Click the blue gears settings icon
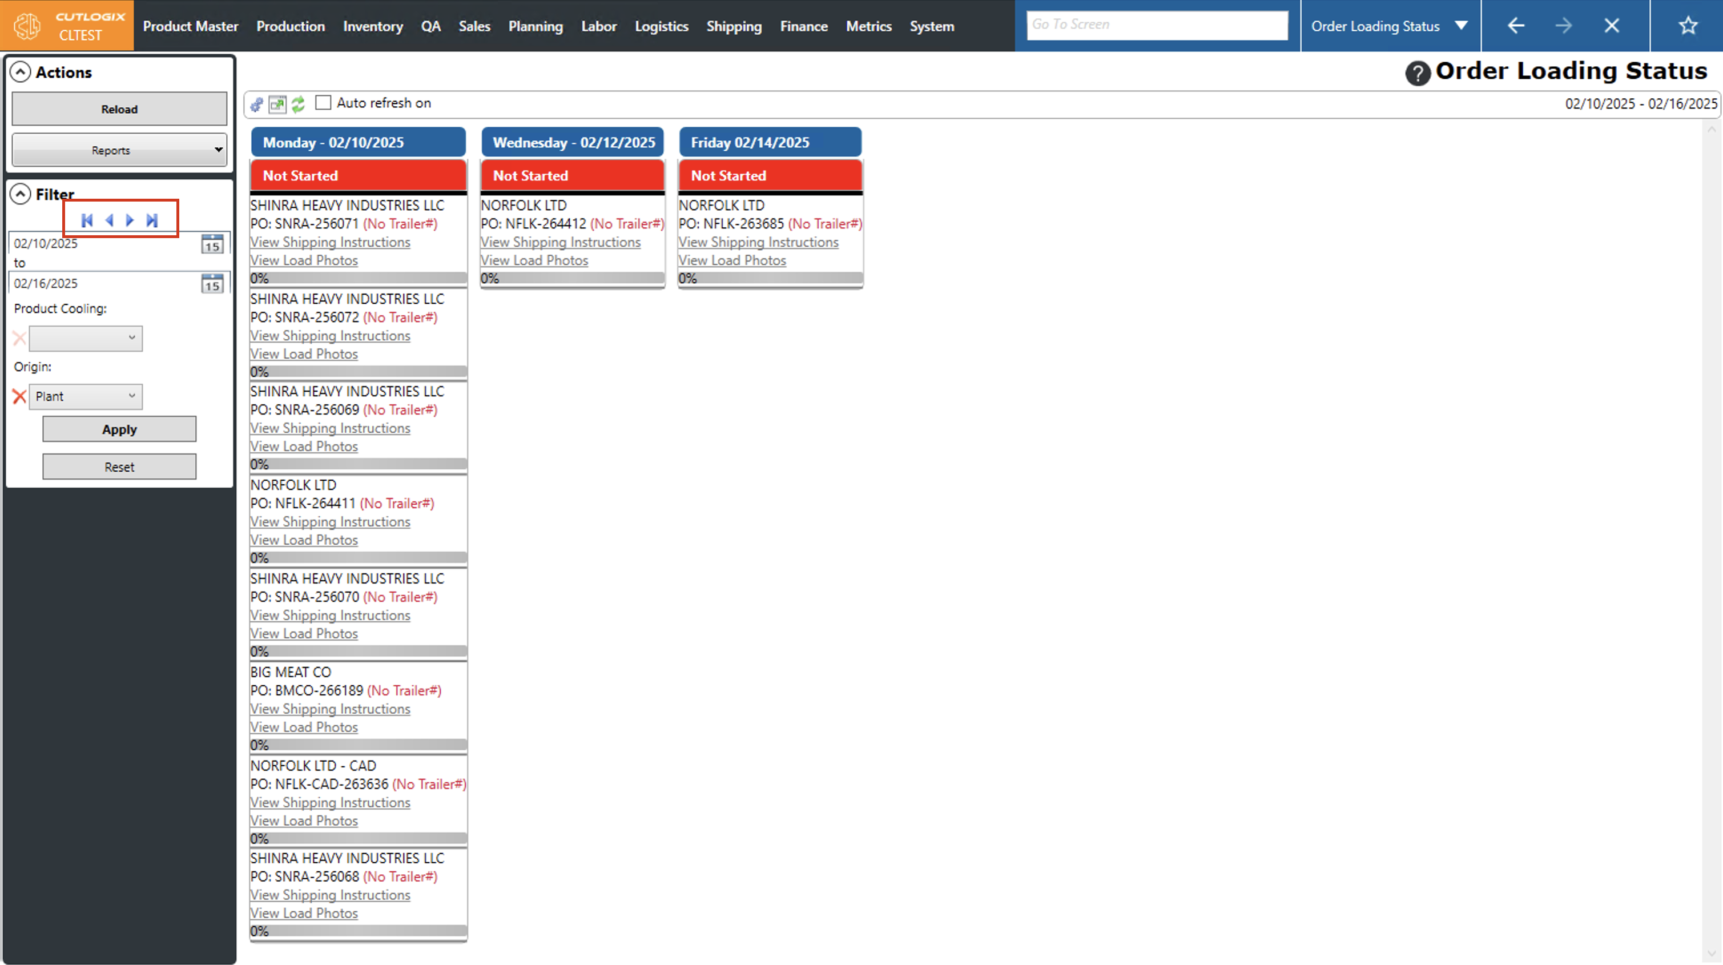 [257, 104]
